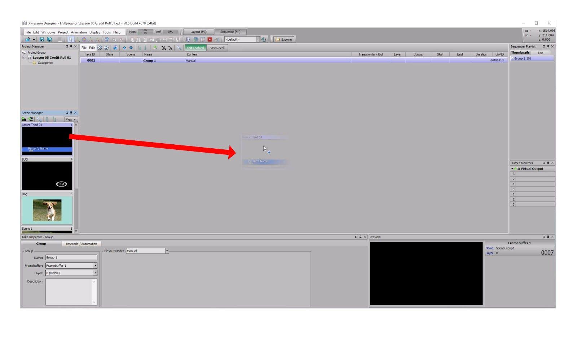577x338 pixels.
Task: Pin the Take Inspector panel
Action: (360, 237)
